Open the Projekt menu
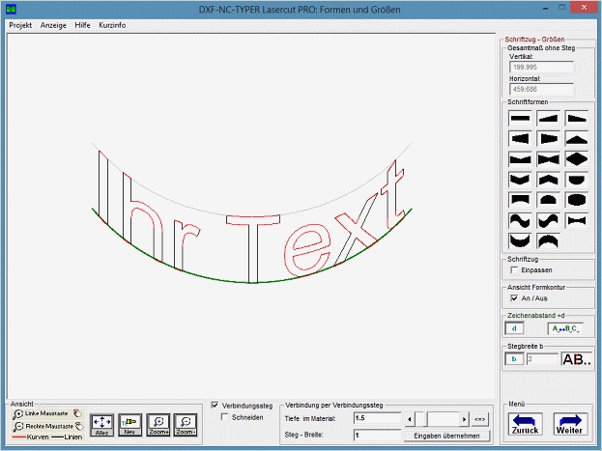 [20, 25]
